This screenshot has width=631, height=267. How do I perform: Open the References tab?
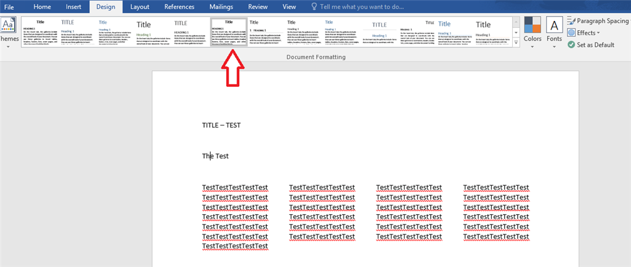tap(179, 7)
